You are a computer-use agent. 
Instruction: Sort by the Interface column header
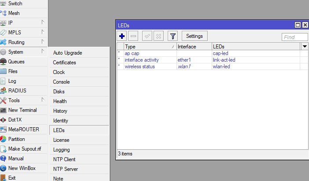tap(194, 47)
